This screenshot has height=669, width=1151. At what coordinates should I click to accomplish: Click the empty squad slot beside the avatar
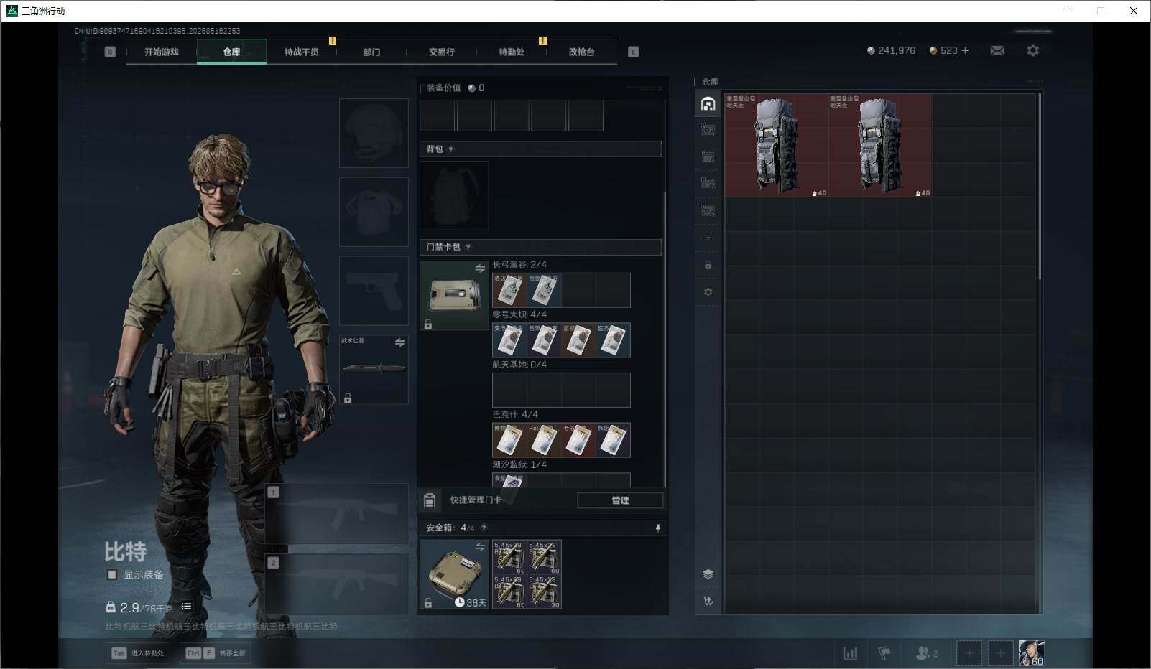tap(1000, 653)
